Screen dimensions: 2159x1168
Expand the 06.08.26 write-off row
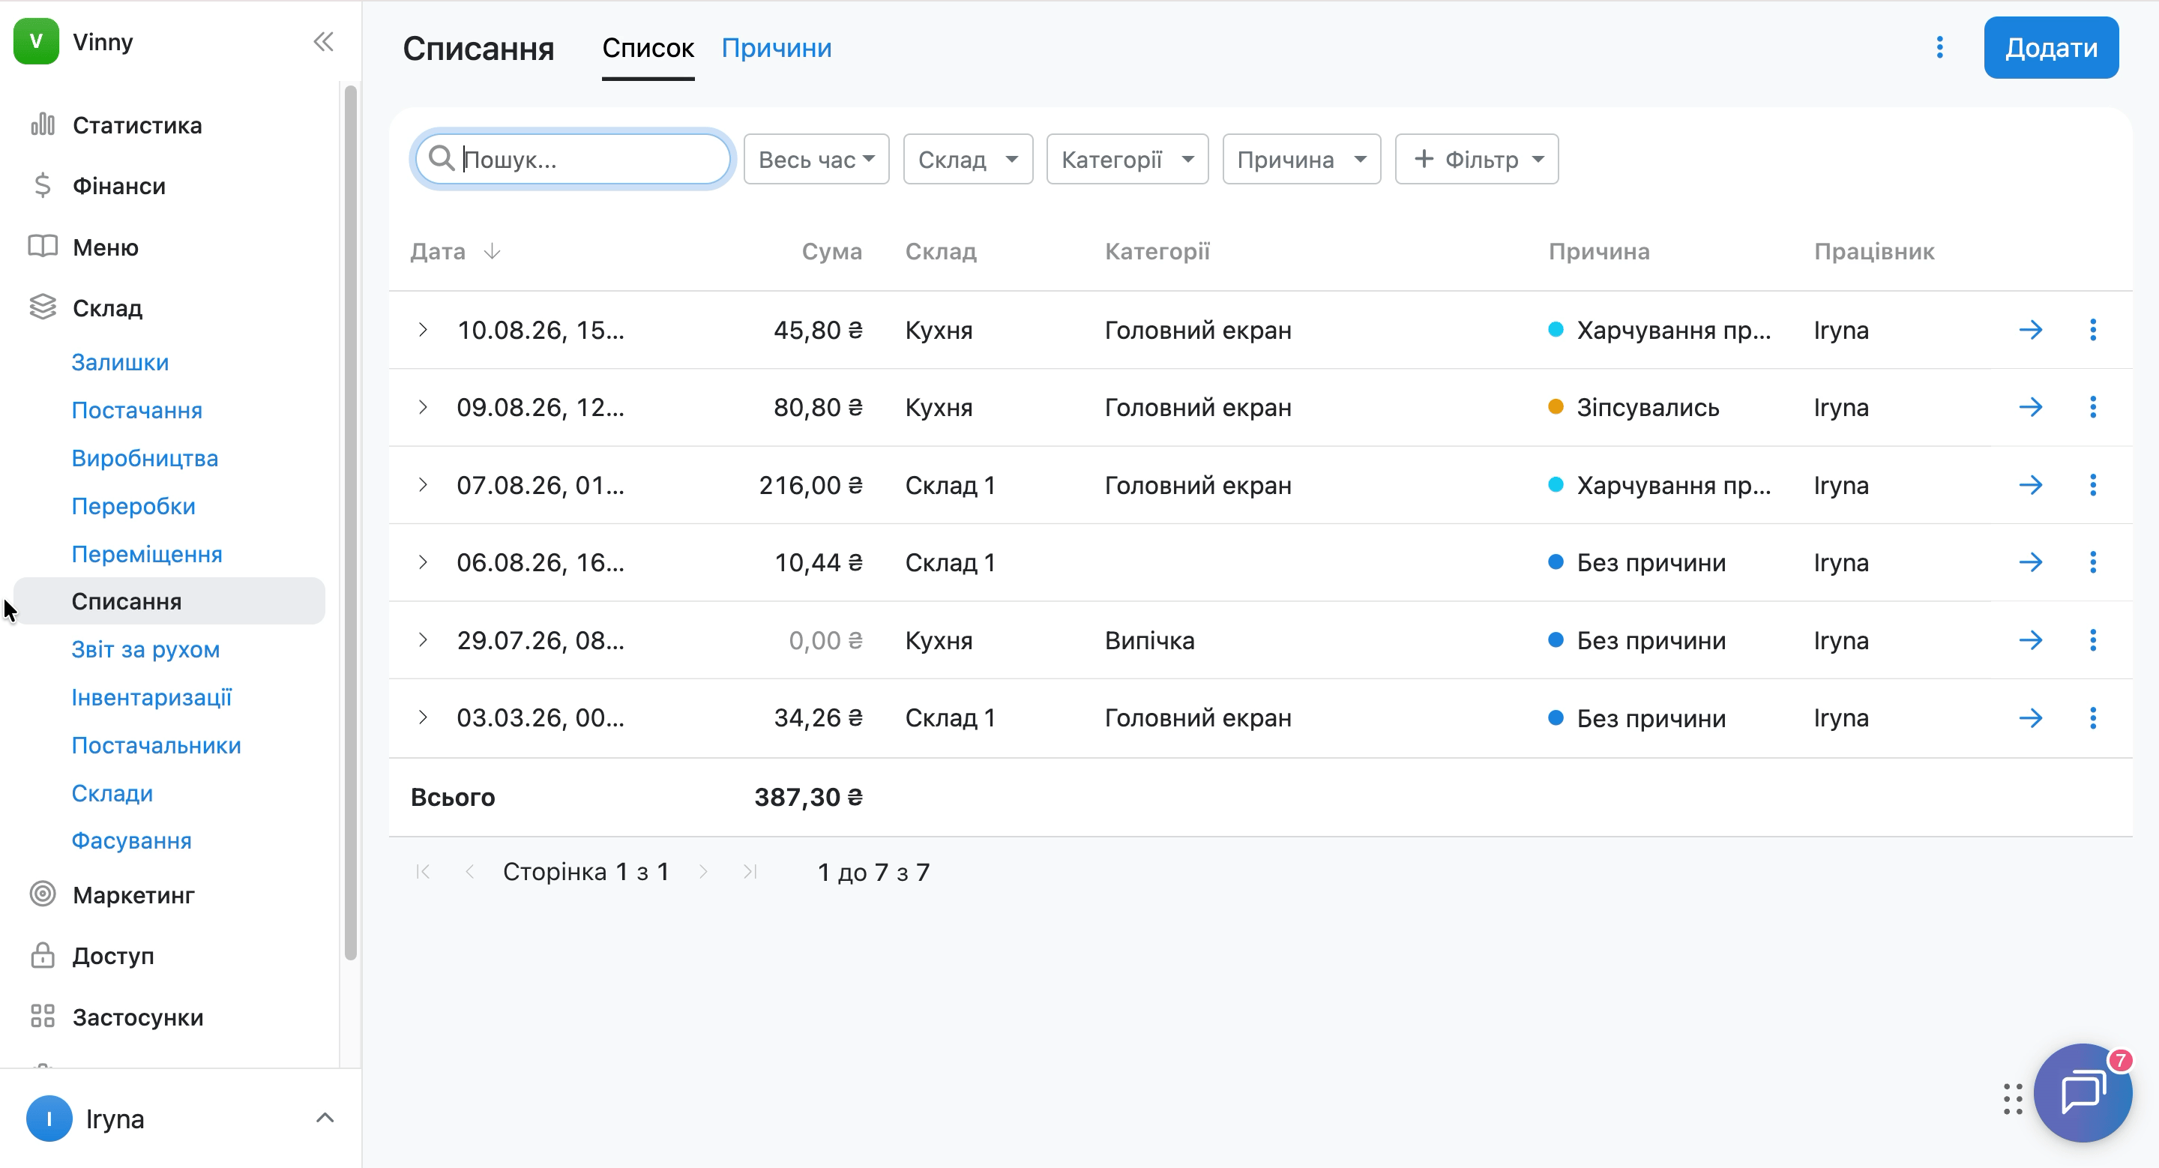[424, 562]
